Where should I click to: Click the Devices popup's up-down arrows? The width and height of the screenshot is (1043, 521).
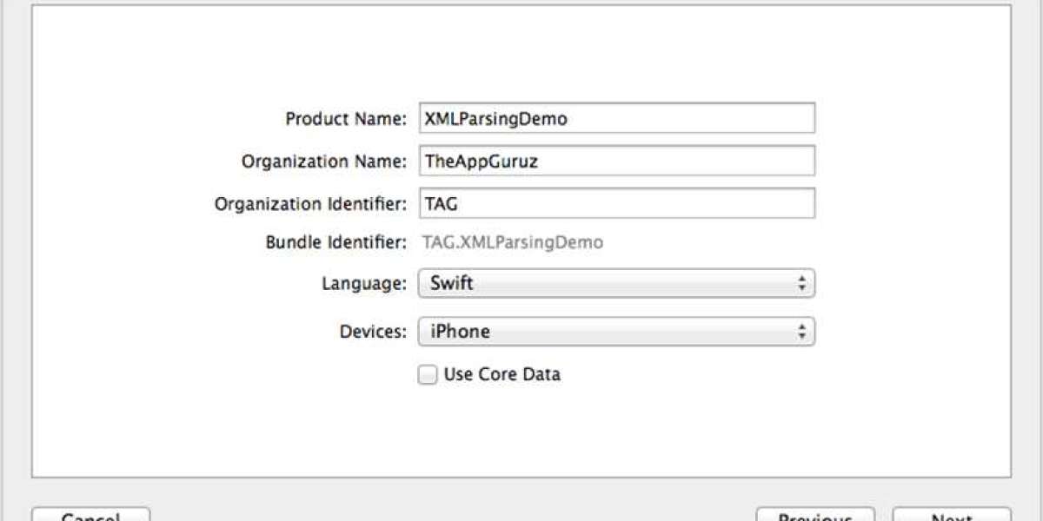click(801, 331)
